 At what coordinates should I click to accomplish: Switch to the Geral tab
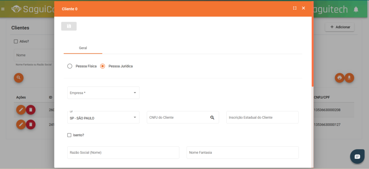click(x=83, y=48)
